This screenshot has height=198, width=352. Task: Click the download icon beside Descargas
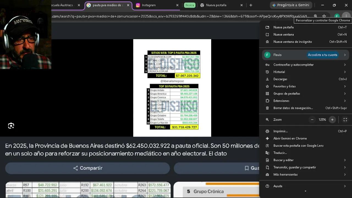pyautogui.click(x=267, y=79)
